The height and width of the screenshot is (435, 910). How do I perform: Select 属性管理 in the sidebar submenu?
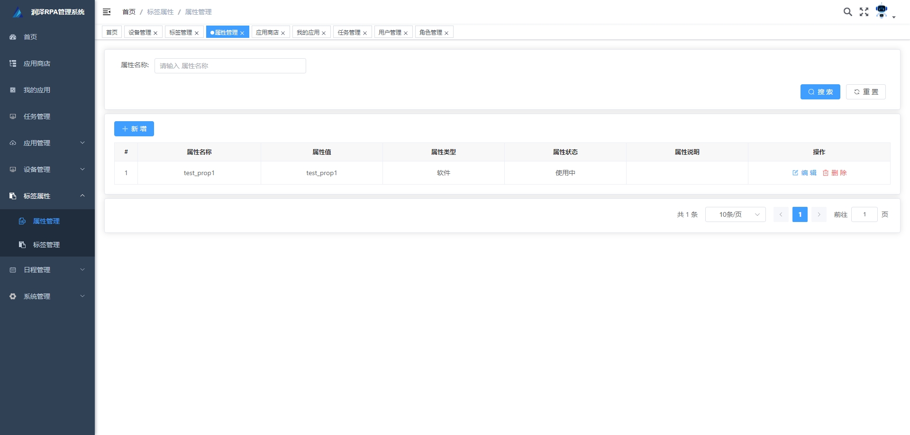pos(47,221)
